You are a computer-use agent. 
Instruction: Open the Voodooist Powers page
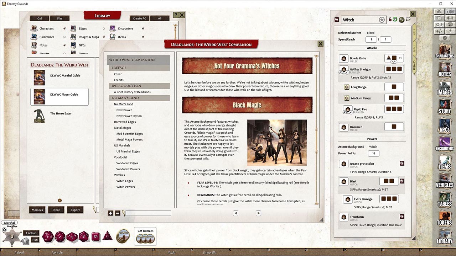tap(128, 169)
